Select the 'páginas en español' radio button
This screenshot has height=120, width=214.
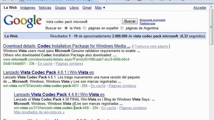click(85, 28)
